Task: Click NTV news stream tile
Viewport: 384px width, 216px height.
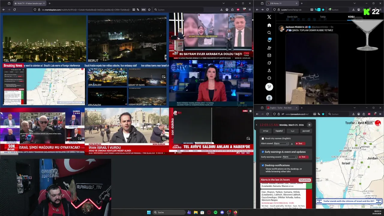Action: coord(211,84)
